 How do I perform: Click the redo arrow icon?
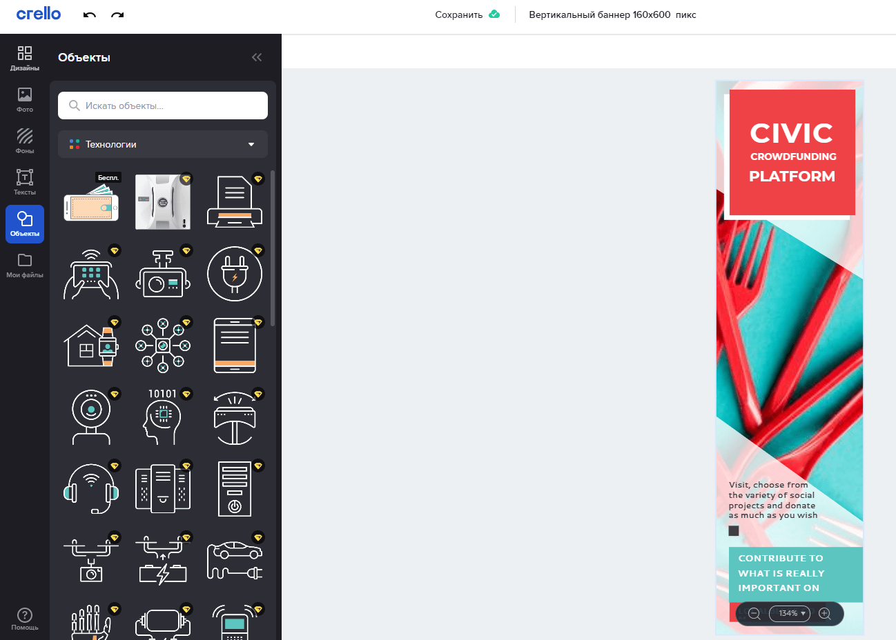click(117, 15)
